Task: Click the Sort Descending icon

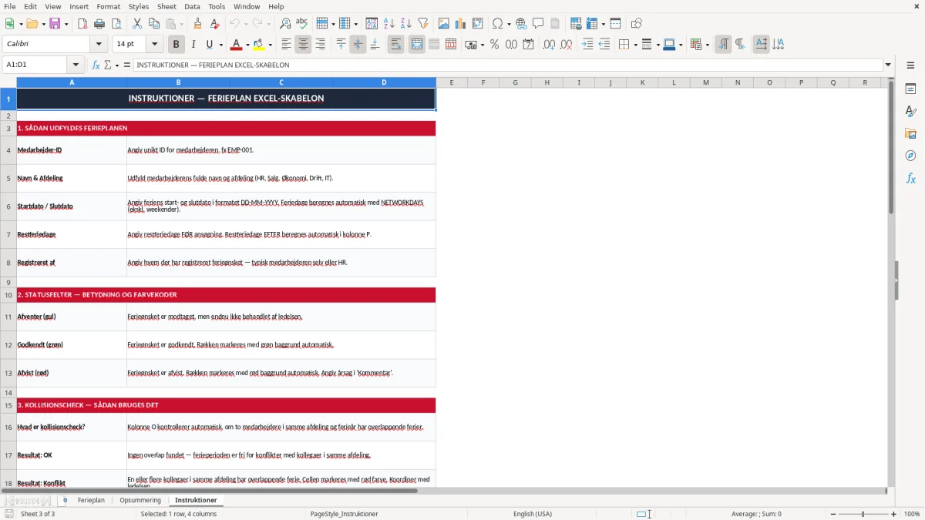Action: pyautogui.click(x=406, y=24)
